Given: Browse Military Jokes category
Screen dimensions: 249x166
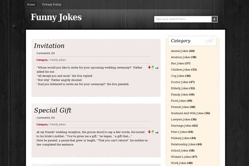Looking at the screenshot, I should [x=180, y=138].
